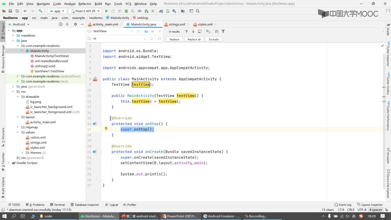391x220 pixels.
Task: Build project with the hammer icon
Action: (x=40, y=11)
